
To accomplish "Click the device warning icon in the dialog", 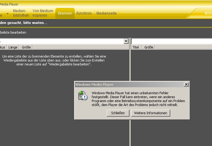I will coord(83,96).
